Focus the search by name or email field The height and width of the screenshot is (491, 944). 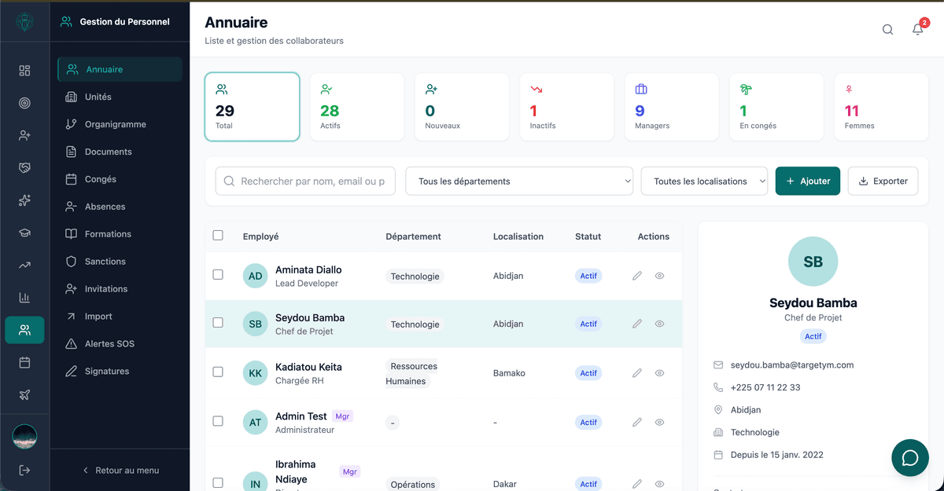coord(312,181)
